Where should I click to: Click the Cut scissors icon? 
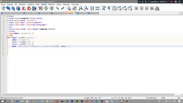(41, 8)
